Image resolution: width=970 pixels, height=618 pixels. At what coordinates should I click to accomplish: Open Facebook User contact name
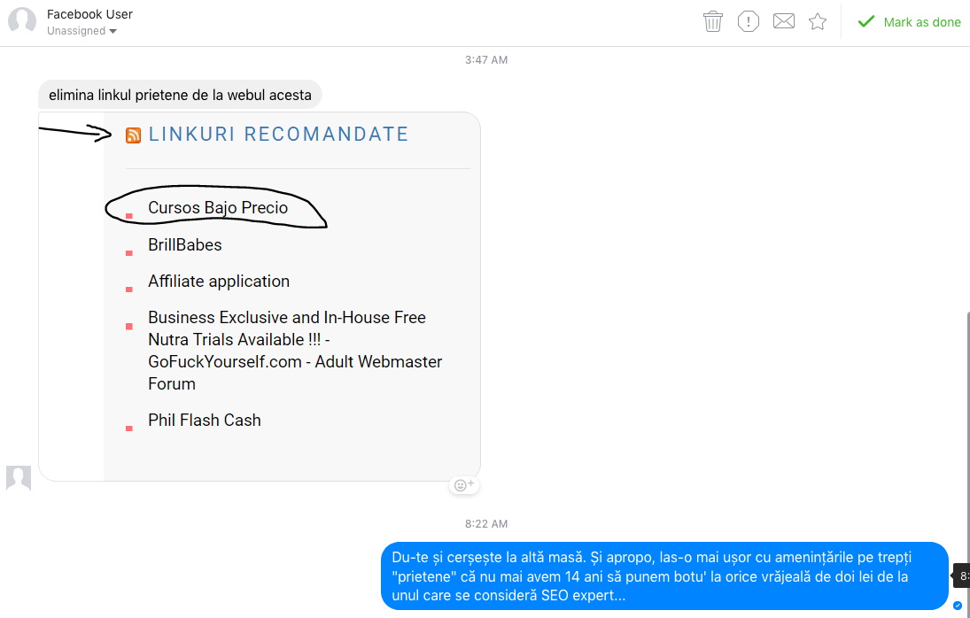point(89,14)
